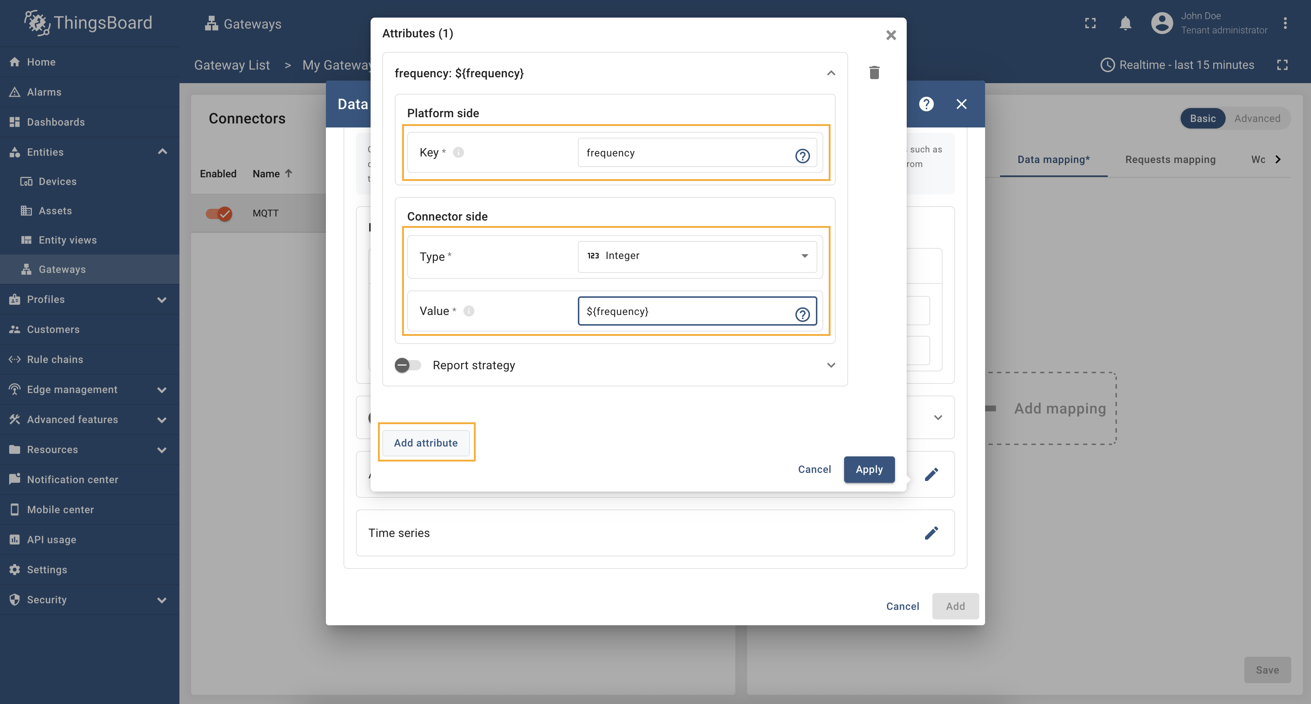Switch to Requests mapping tab

tap(1170, 160)
